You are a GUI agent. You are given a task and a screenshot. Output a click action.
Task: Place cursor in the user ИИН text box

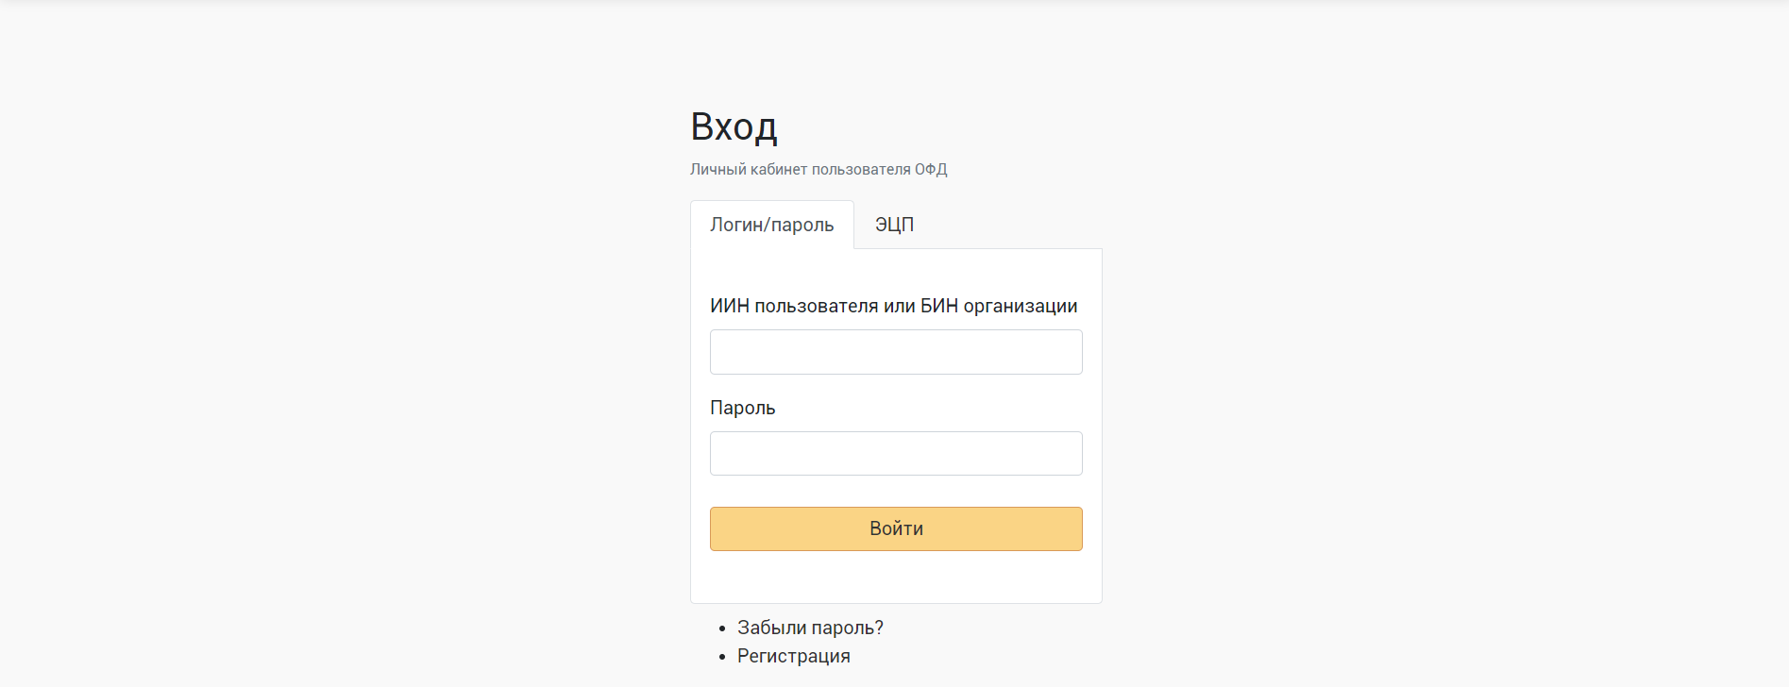(896, 352)
